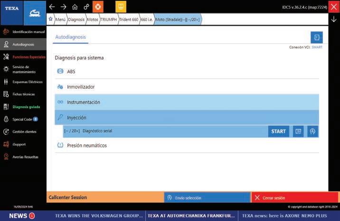The width and height of the screenshot is (340, 221).
Task: Open Esquemas Eléctricos in sidebar
Action: (23, 82)
